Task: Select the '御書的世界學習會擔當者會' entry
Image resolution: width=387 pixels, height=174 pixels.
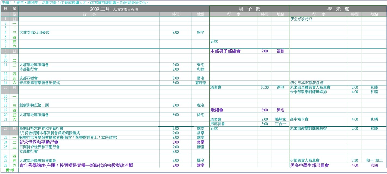Action: coord(68,138)
